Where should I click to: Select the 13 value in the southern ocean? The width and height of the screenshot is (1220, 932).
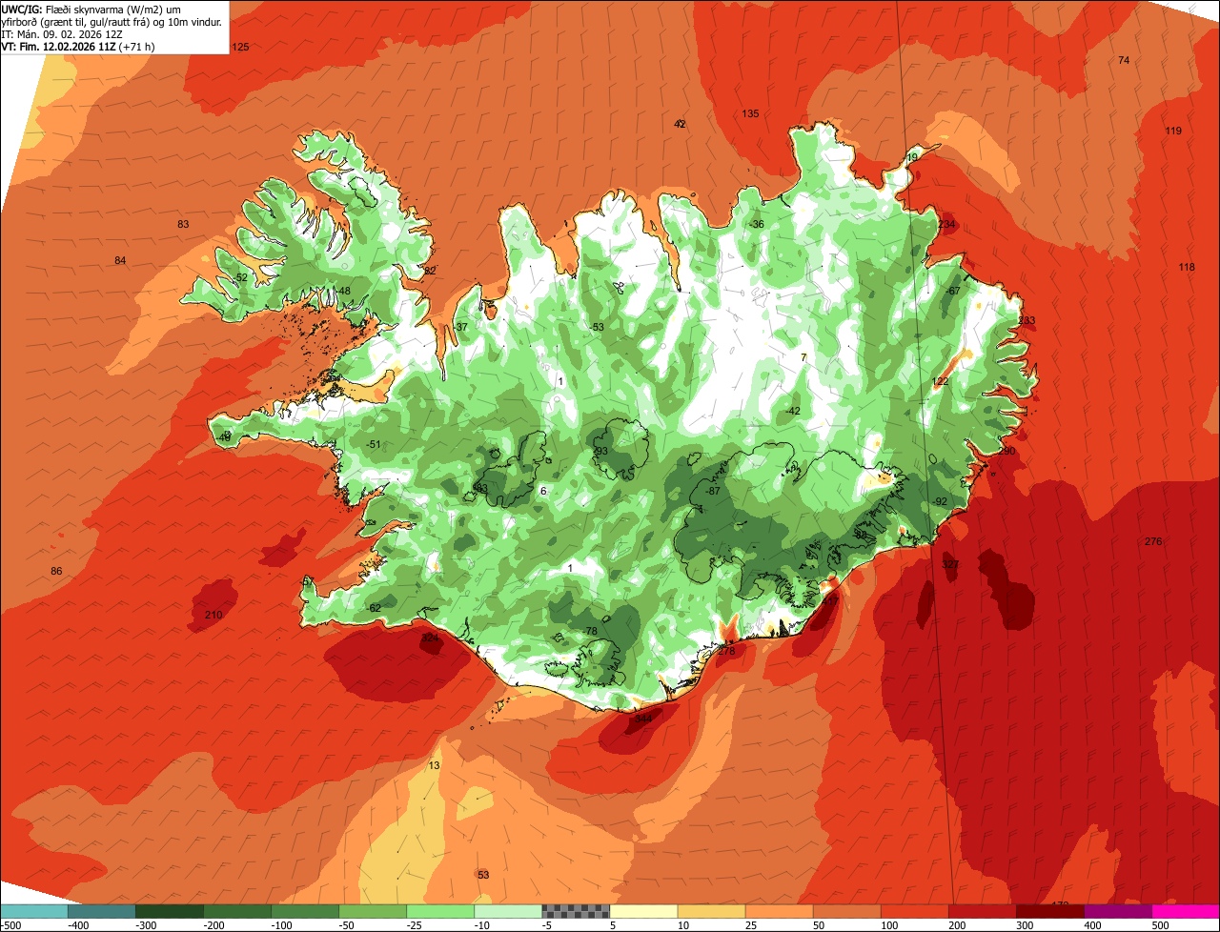point(435,765)
